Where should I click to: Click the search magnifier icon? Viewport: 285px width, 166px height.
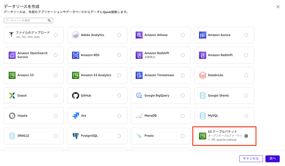[x=49, y=21]
